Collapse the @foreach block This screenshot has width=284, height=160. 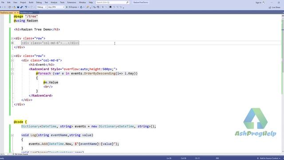pyautogui.click(x=12, y=73)
